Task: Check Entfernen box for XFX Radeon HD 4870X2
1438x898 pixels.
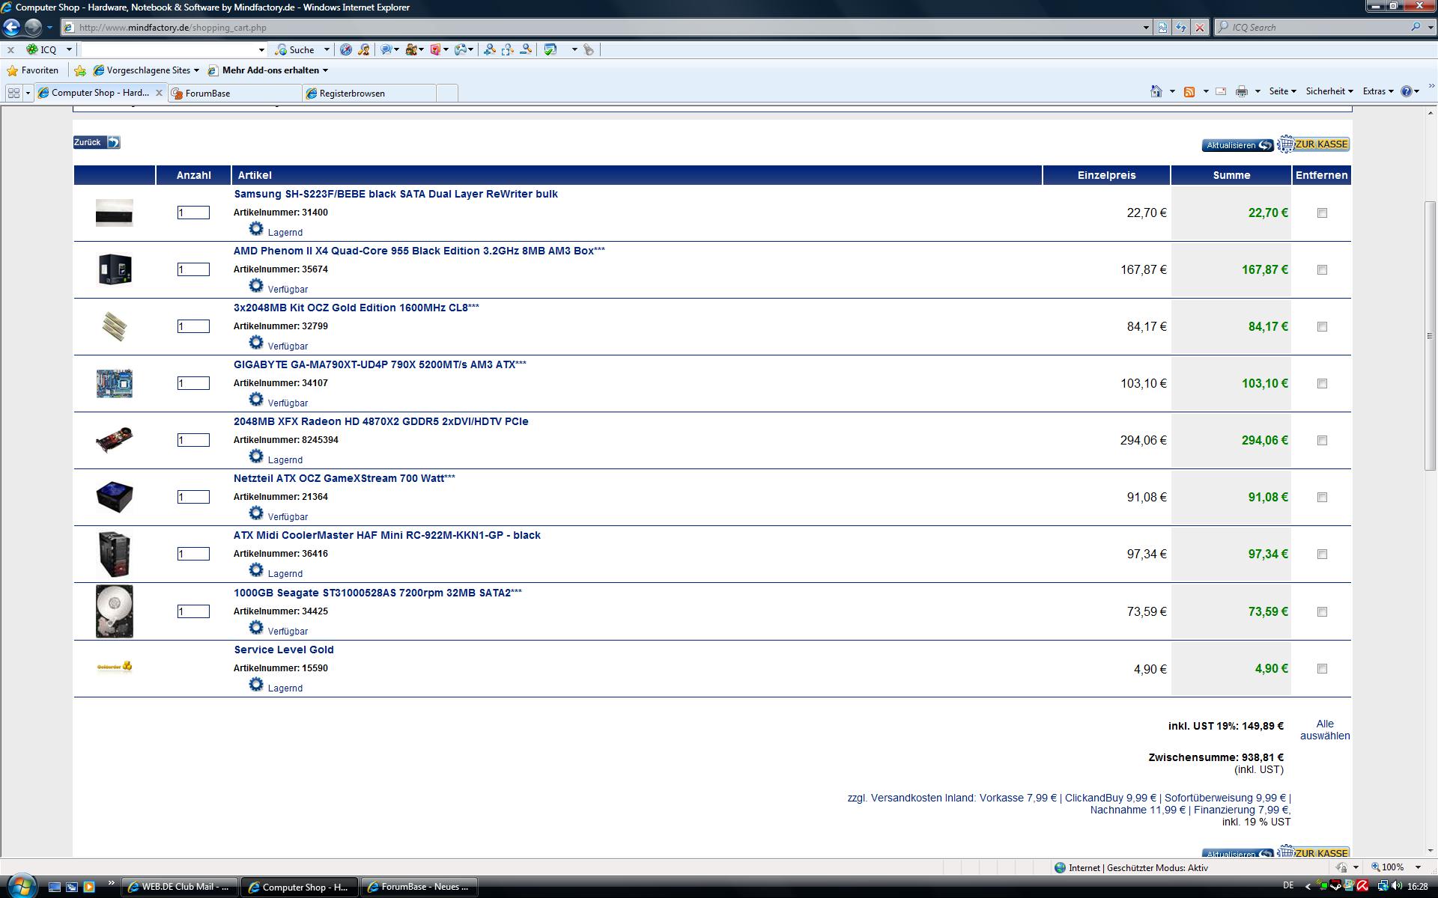Action: pyautogui.click(x=1322, y=441)
